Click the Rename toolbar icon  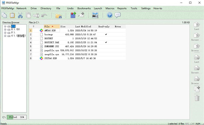click(36, 16)
